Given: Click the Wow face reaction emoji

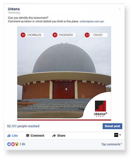Looking at the screenshot, I should point(17,144).
